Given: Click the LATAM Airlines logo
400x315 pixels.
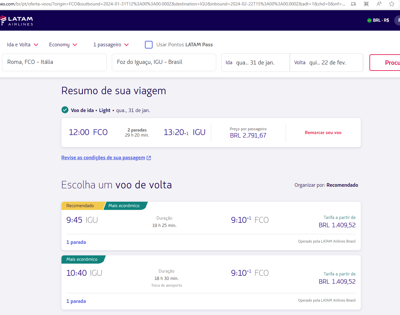Looking at the screenshot, I should pos(17,20).
